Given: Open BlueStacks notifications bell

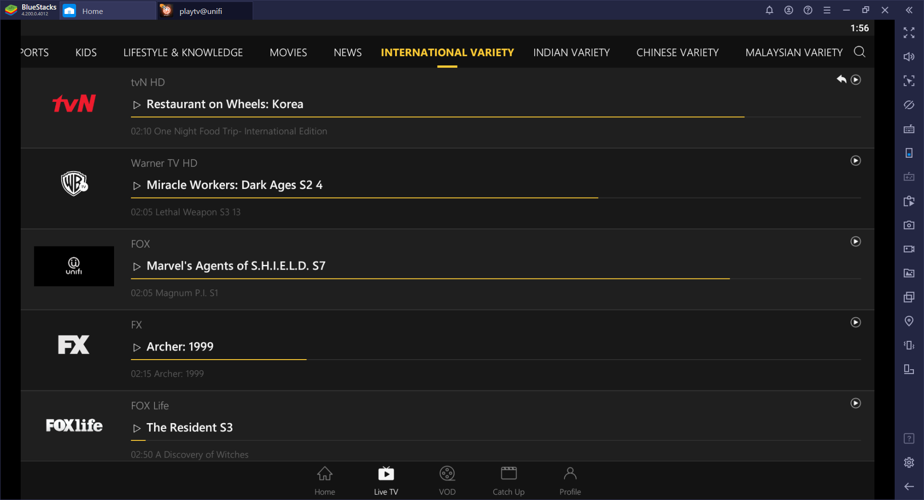Looking at the screenshot, I should point(770,10).
